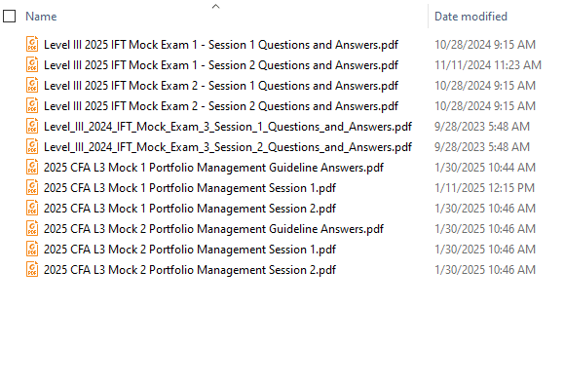The image size is (564, 386).
Task: Click PDF icon of Mock 2 Guideline Answers
Action: click(32, 229)
